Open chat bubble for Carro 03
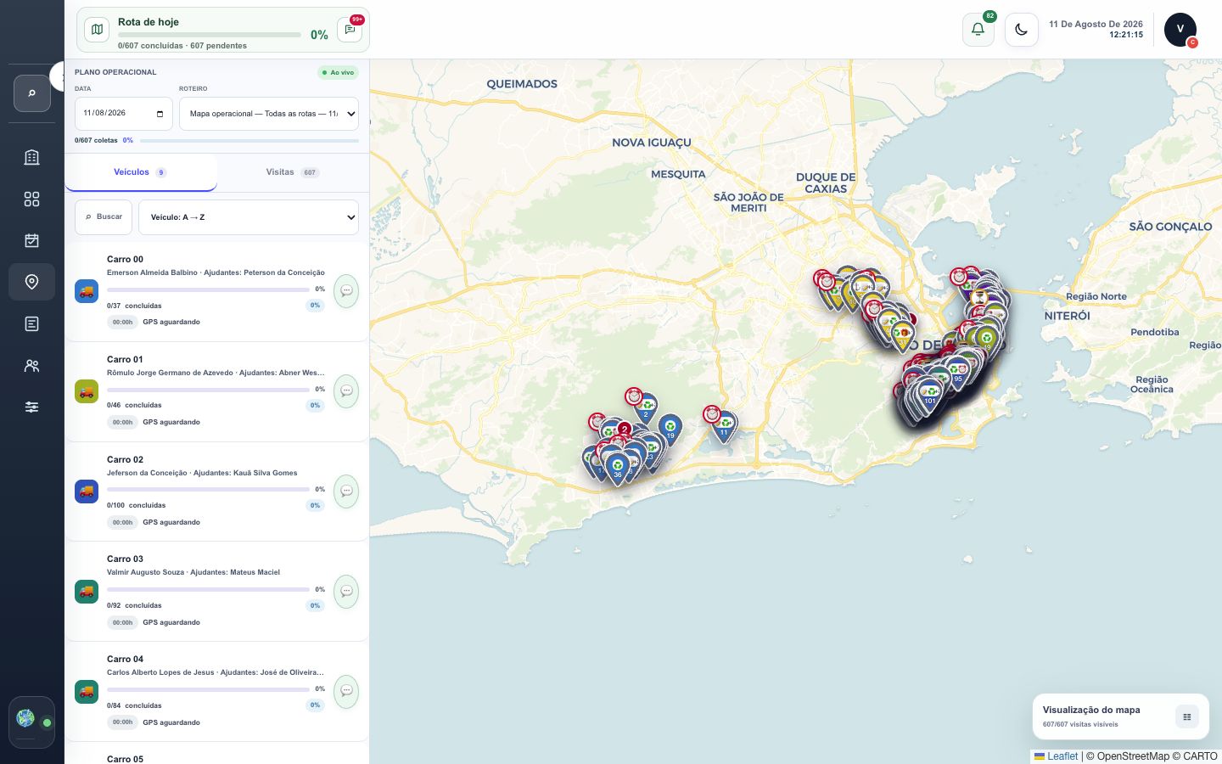The image size is (1222, 764). (346, 592)
